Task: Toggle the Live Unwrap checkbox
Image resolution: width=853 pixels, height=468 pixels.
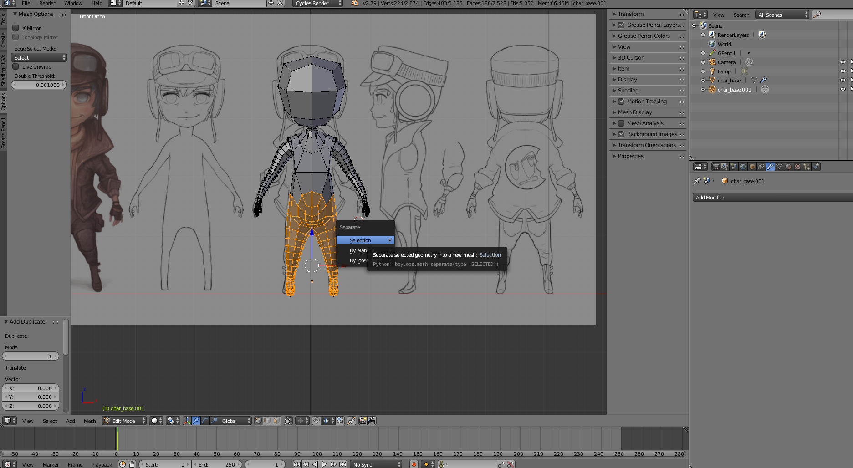Action: (x=16, y=66)
